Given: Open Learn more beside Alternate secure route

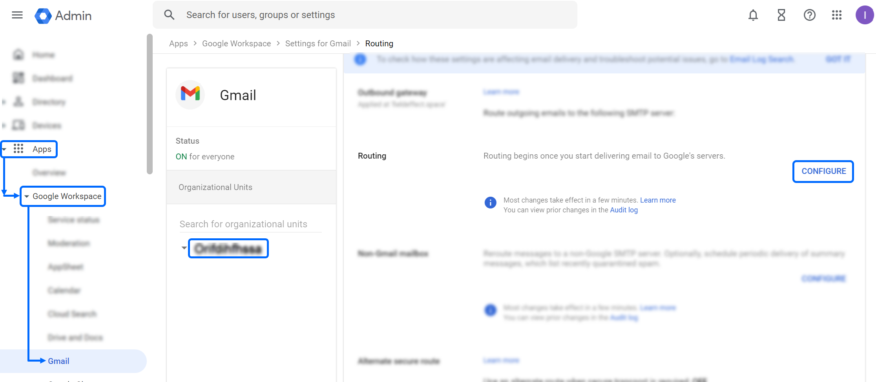Looking at the screenshot, I should [501, 360].
